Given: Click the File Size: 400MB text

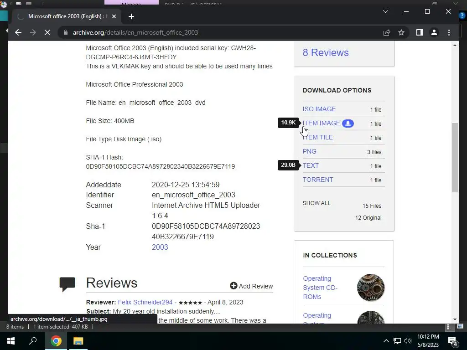Looking at the screenshot, I should pyautogui.click(x=110, y=121).
